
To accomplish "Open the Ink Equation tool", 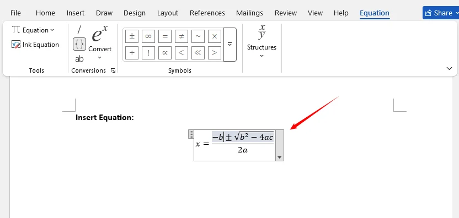I will click(x=35, y=45).
